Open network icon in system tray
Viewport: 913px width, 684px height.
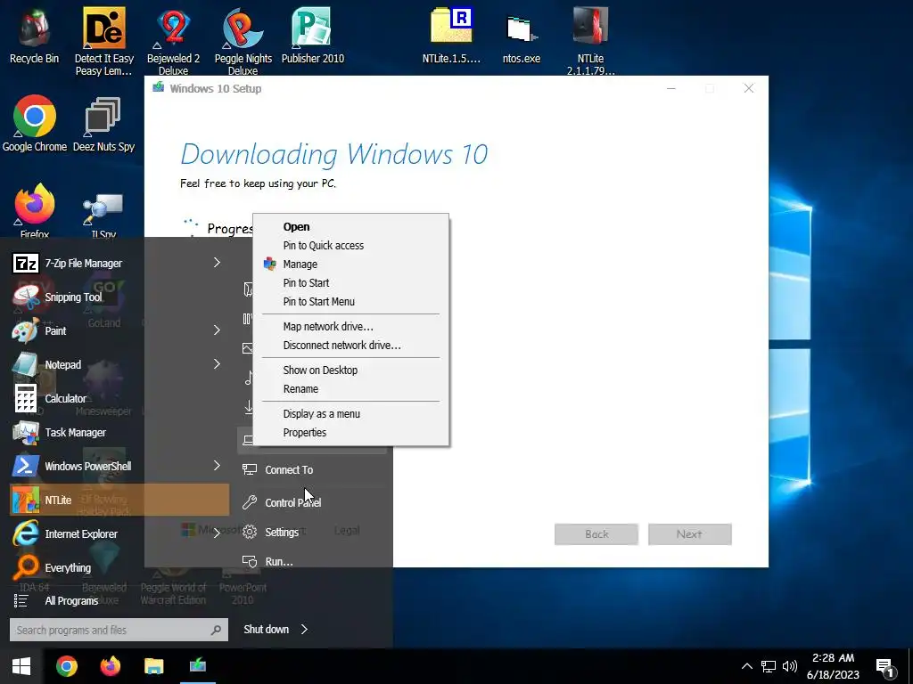769,666
